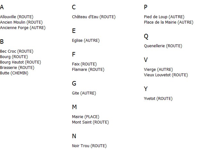Screen dimensions: 216x151
Task: Choose Bourg Hautot (ROUTE)
Action: [x=20, y=62]
